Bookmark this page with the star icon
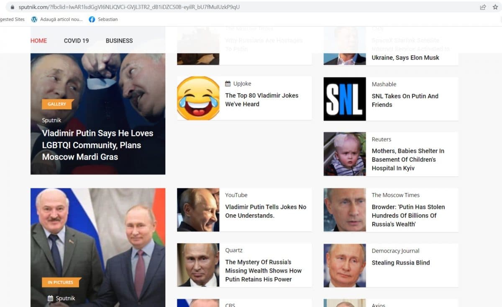This screenshot has height=307, width=502. click(x=495, y=7)
